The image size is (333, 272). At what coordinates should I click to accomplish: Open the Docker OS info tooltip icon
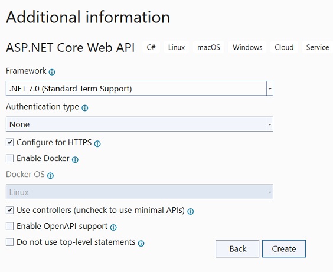50,176
